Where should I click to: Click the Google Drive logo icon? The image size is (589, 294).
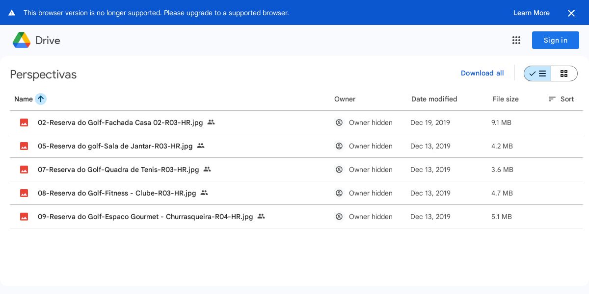pos(22,40)
